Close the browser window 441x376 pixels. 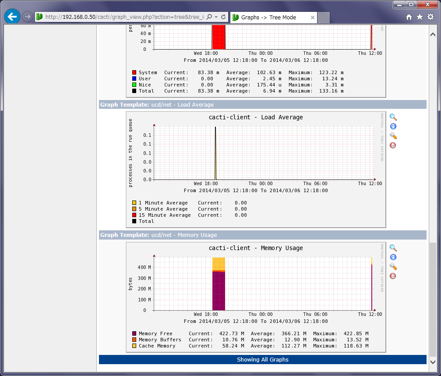(427, 4)
